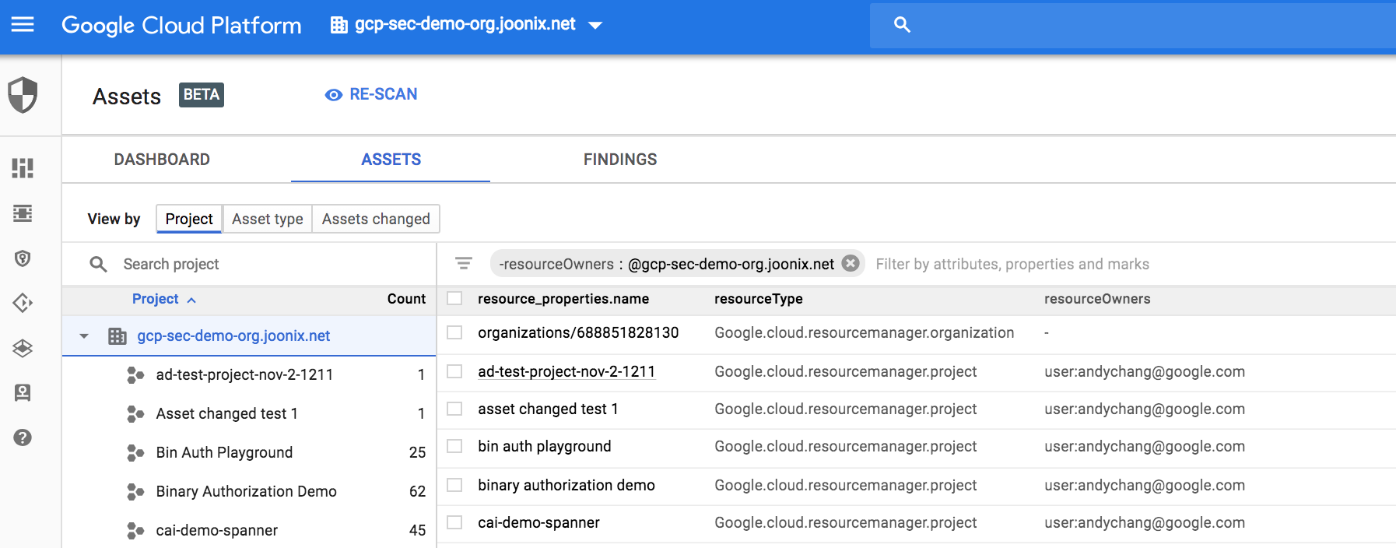Select Bin Auth Playground in project tree
1396x548 pixels.
coord(224,453)
